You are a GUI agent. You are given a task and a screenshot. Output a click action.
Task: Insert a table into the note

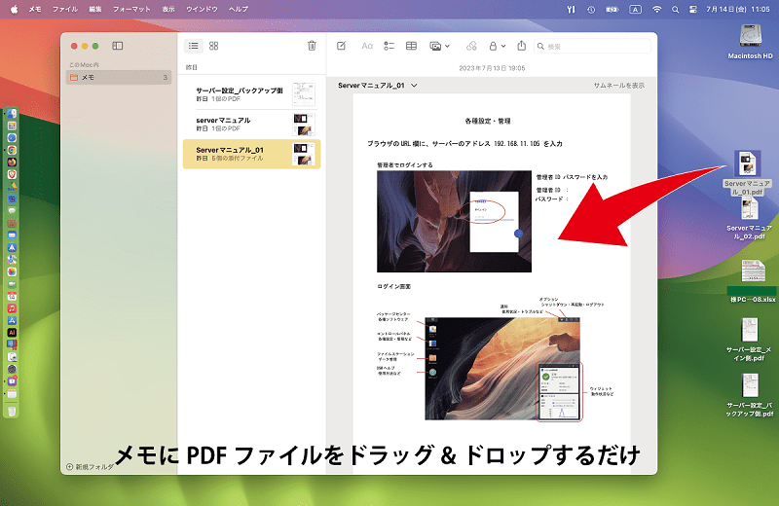coord(411,46)
